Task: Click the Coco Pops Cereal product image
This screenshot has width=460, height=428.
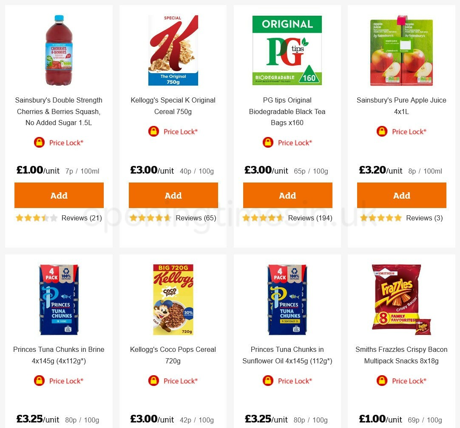Action: click(173, 299)
